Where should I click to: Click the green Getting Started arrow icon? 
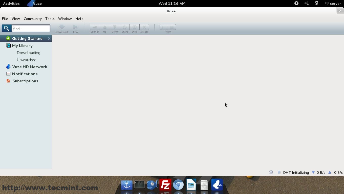(x=8, y=38)
